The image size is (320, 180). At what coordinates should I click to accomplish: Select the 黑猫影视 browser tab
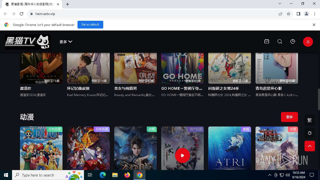pos(32,4)
